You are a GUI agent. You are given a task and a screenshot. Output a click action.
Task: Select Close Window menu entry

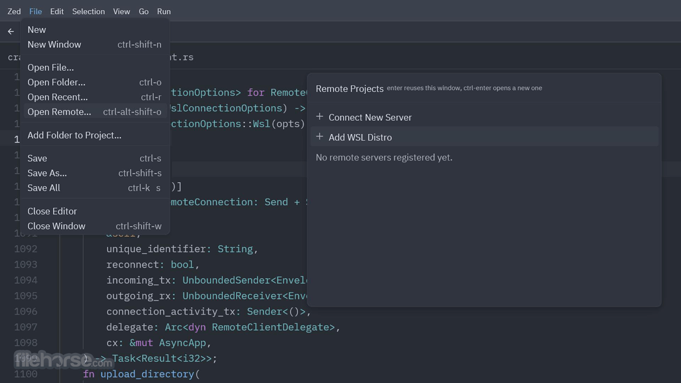(94, 226)
